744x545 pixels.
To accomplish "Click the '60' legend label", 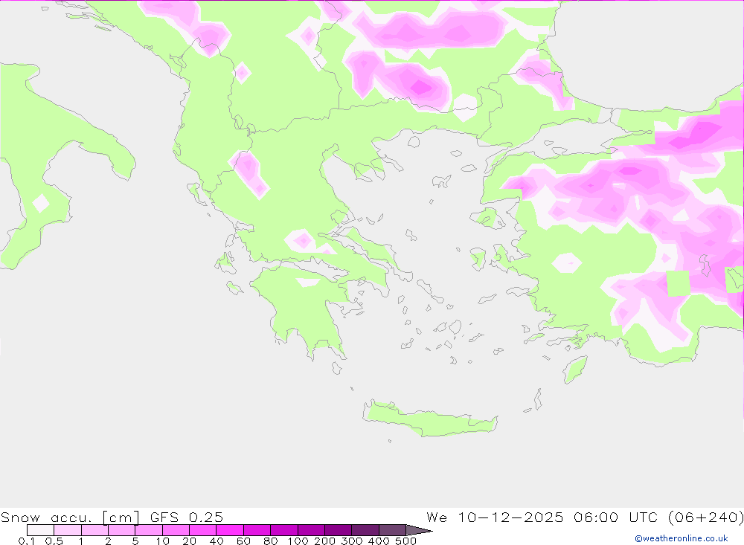I will [244, 541].
